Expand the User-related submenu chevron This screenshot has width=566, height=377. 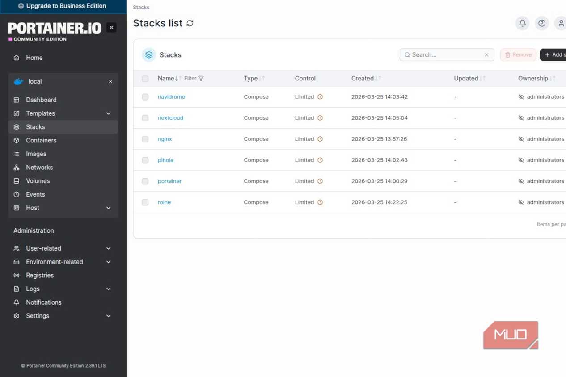pyautogui.click(x=109, y=248)
